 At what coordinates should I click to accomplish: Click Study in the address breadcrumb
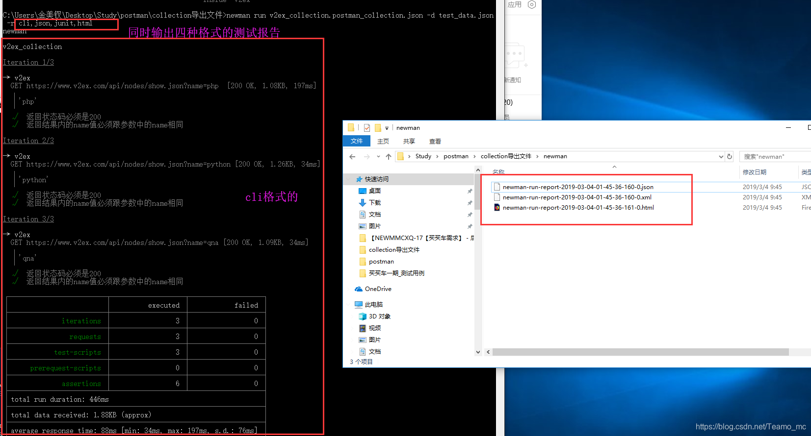pos(423,156)
